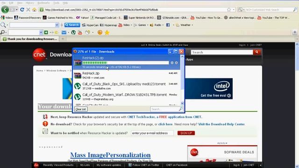Image resolution: width=299 pixels, height=168 pixels.
Task: Click the orange circular toolbar icon
Action: click(100, 33)
